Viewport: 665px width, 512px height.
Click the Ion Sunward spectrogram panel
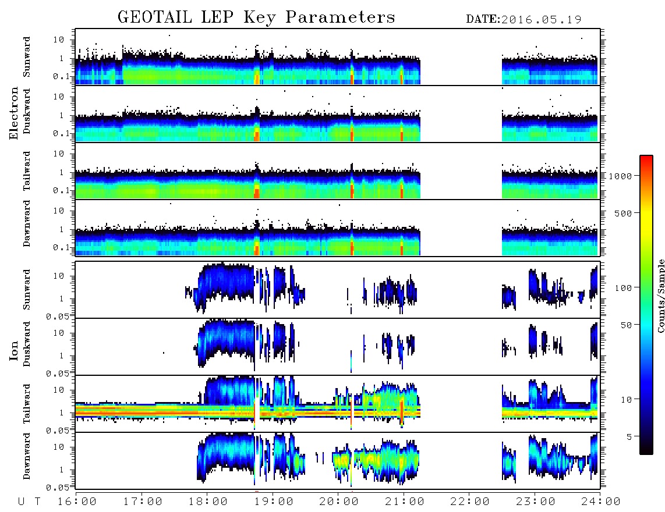tap(338, 290)
